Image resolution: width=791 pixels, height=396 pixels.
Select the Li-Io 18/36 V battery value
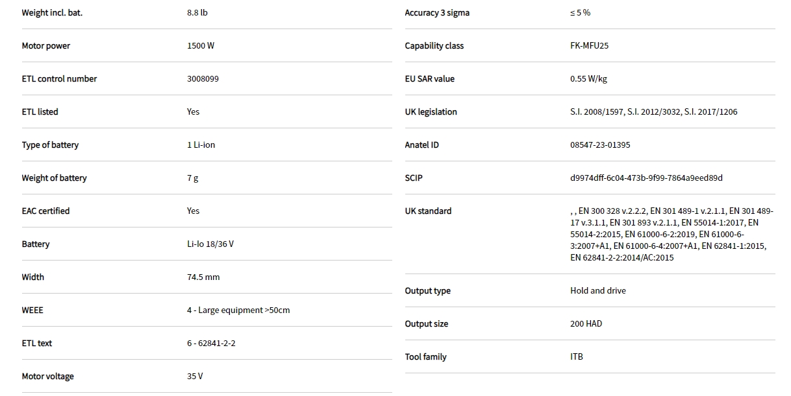coord(210,244)
